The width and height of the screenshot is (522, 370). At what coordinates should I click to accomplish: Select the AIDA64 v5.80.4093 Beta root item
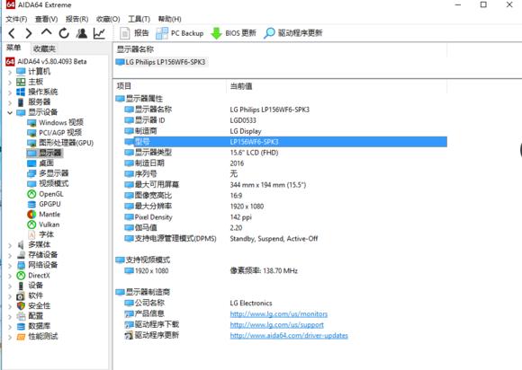(x=46, y=61)
